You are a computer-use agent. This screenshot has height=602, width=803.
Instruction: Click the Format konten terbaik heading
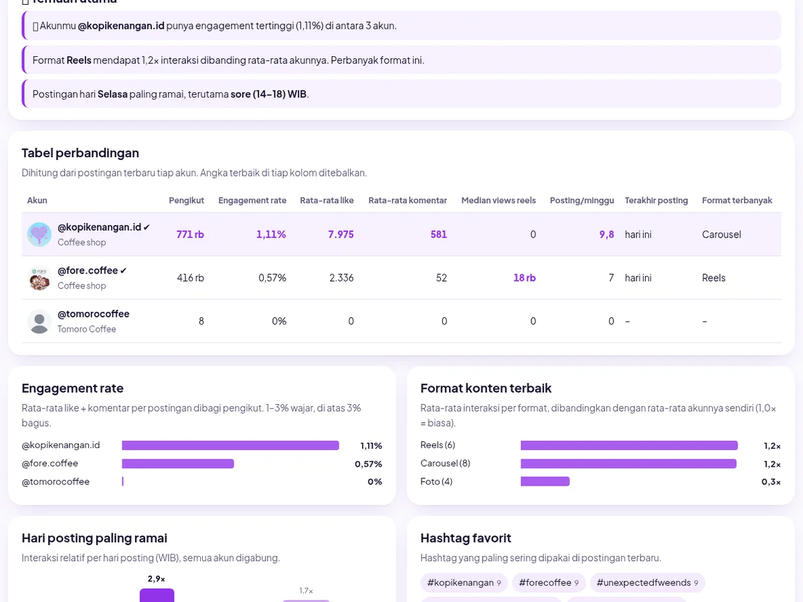pyautogui.click(x=486, y=388)
